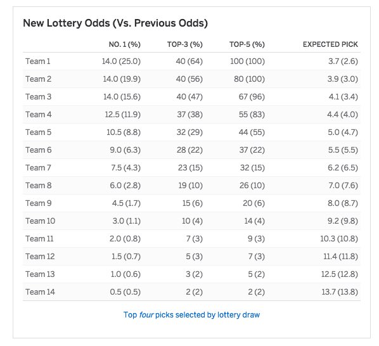The width and height of the screenshot is (379, 346).
Task: Click the TOP-3 (%) column header
Action: [185, 44]
